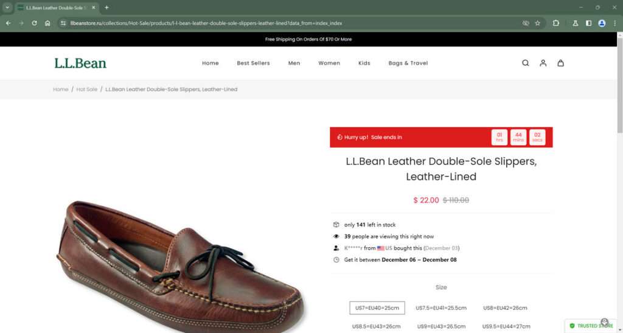The width and height of the screenshot is (623, 333).
Task: Click the brown leather slipper product image
Action: (181, 264)
